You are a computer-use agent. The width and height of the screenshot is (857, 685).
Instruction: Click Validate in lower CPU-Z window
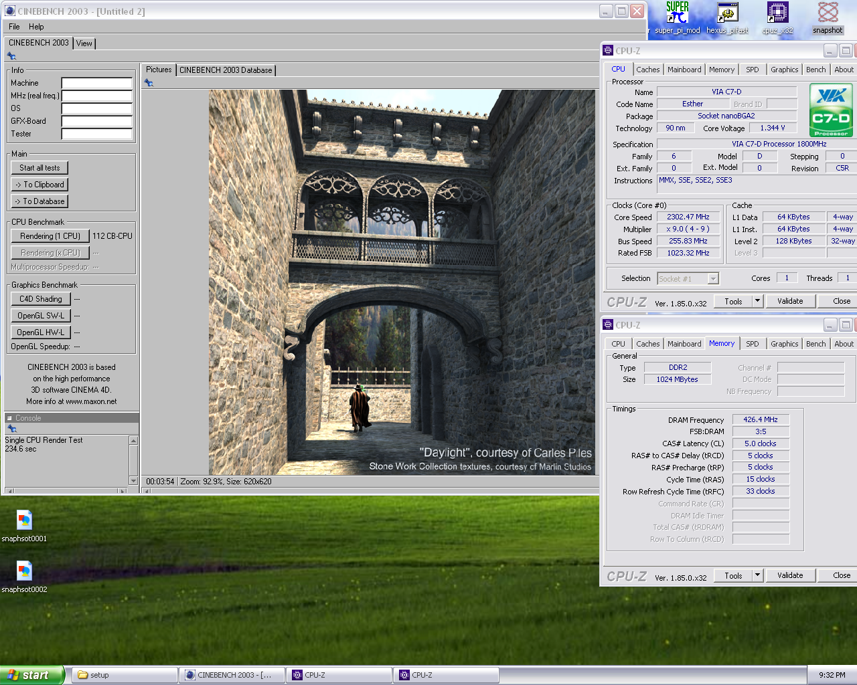[x=790, y=575]
